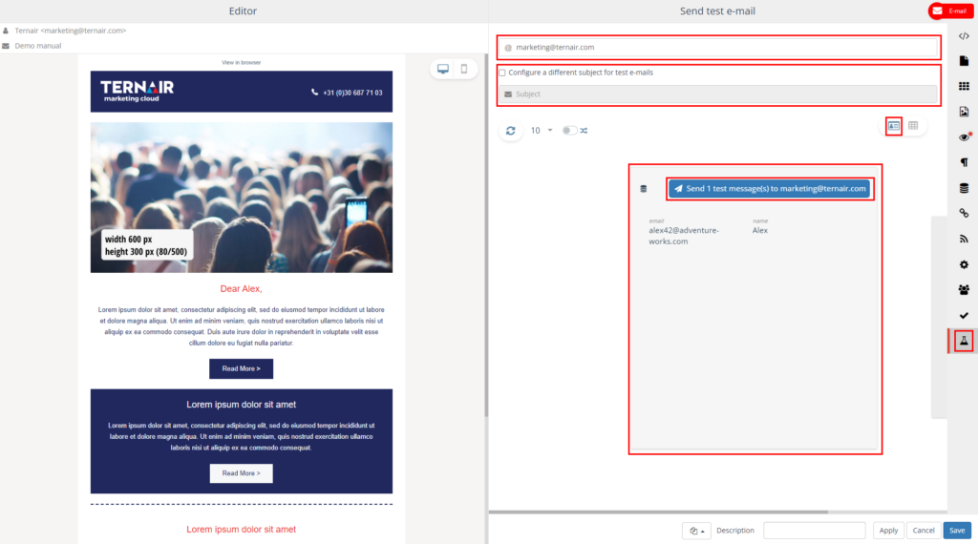Toggle the preview eye icon
This screenshot has width=978, height=544.
[x=965, y=137]
